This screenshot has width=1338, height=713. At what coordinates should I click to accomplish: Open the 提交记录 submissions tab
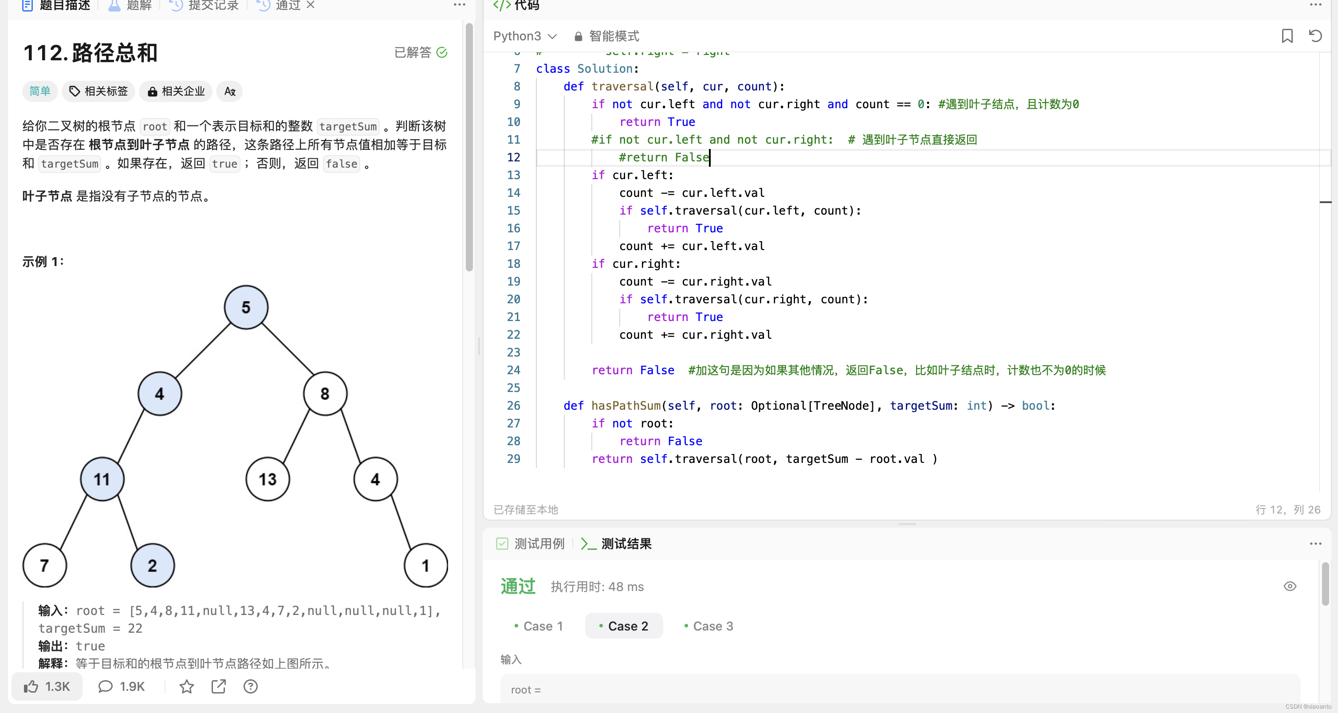204,5
